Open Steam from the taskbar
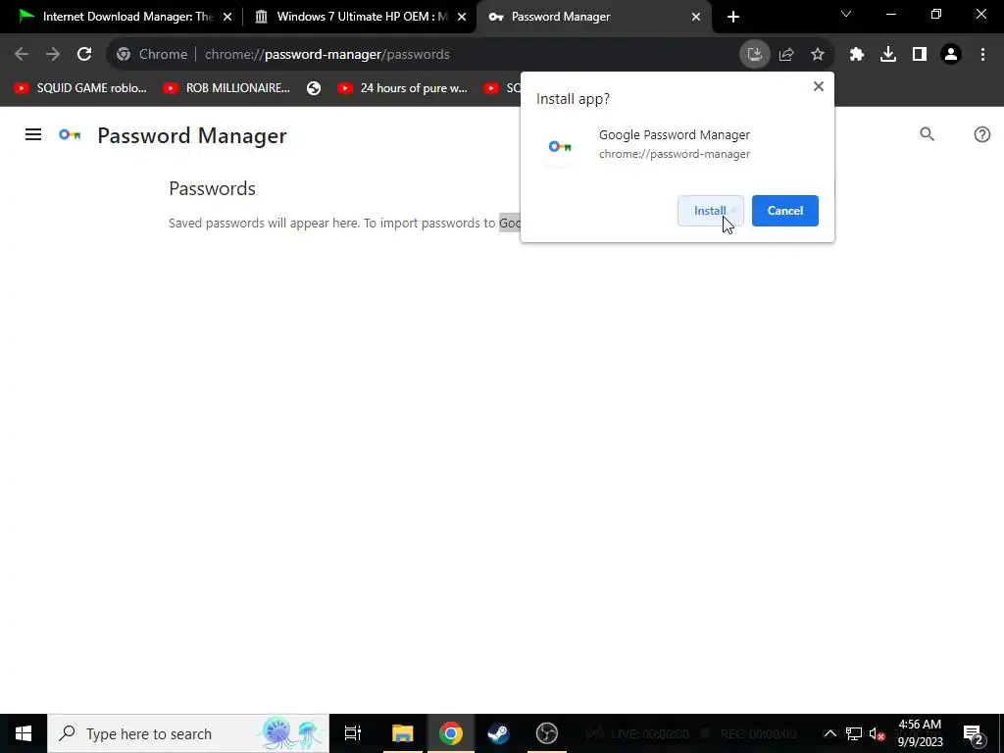Image resolution: width=1004 pixels, height=753 pixels. coord(499,733)
